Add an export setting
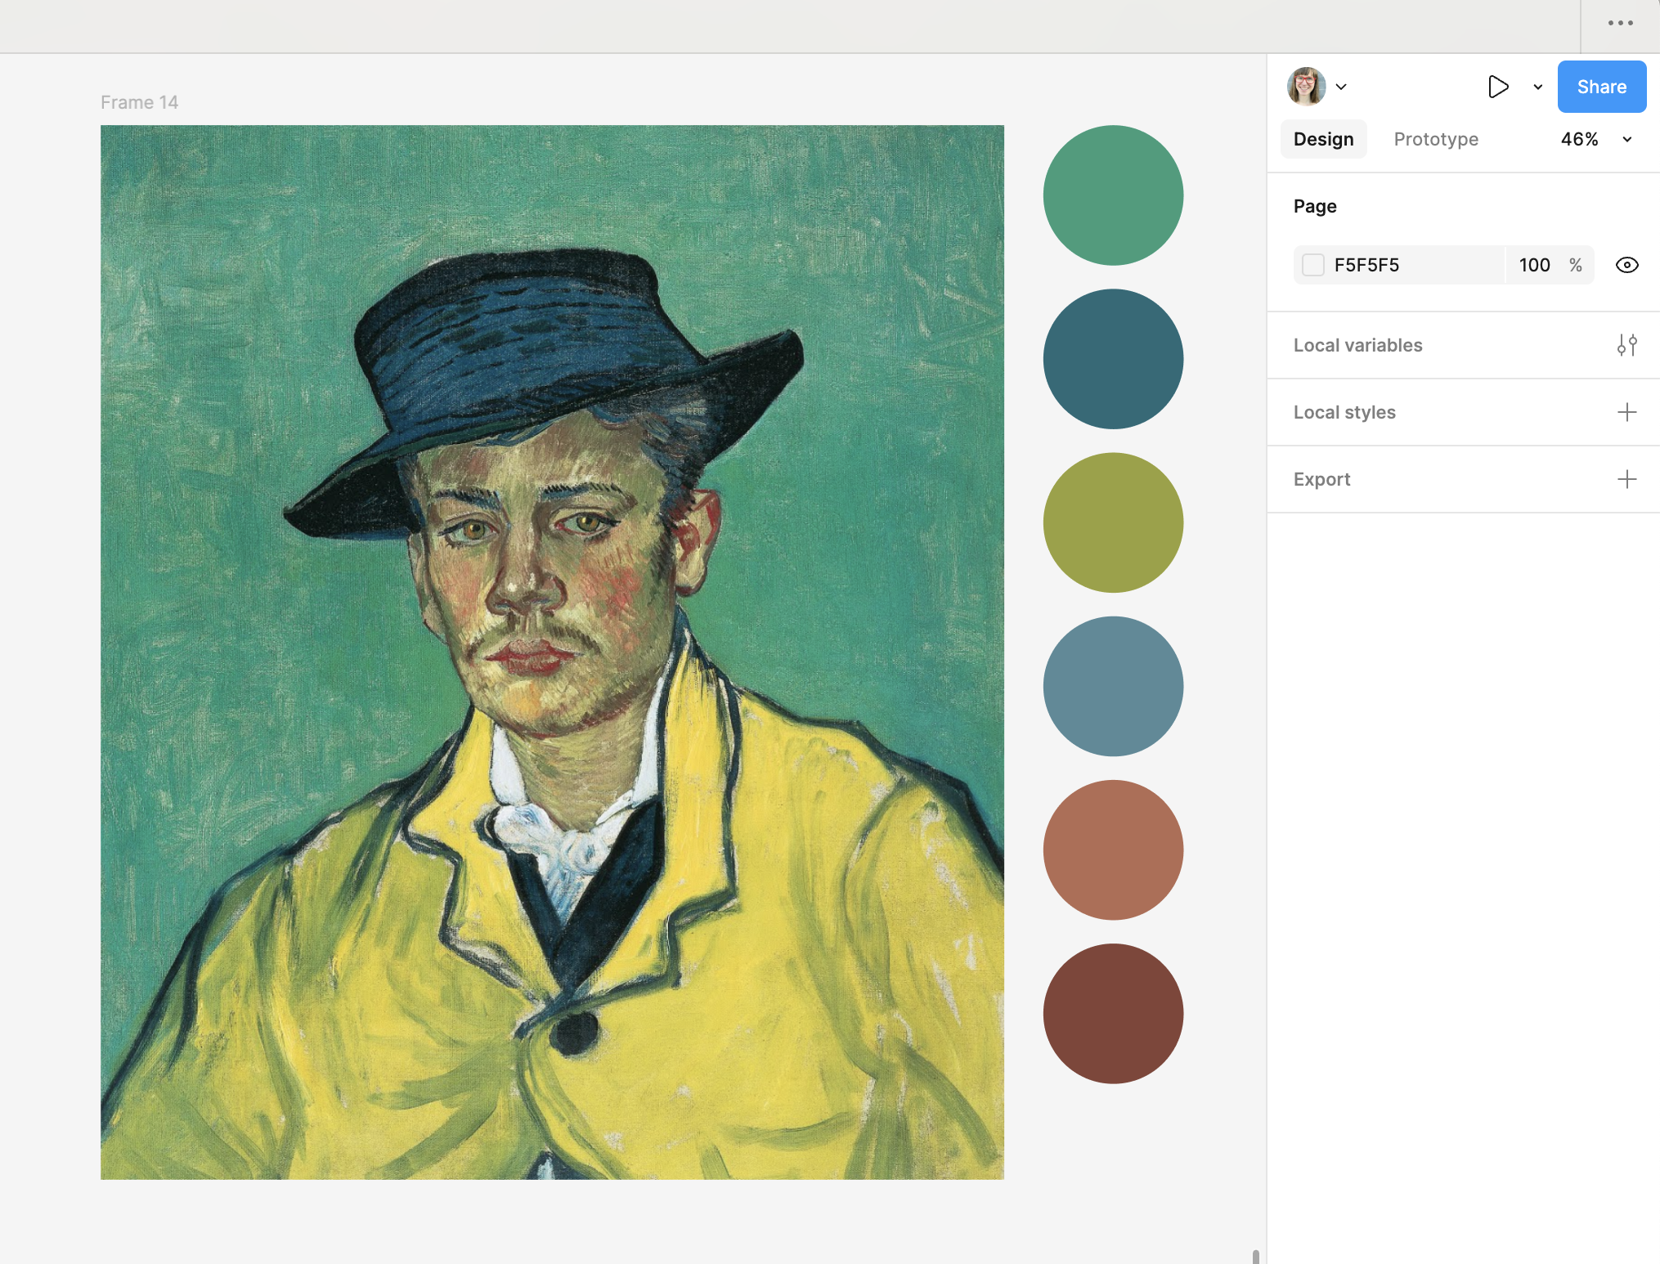The width and height of the screenshot is (1660, 1264). (x=1626, y=479)
